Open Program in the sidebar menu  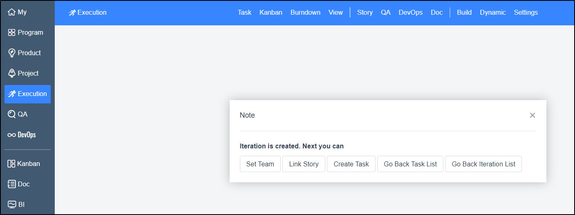[30, 33]
